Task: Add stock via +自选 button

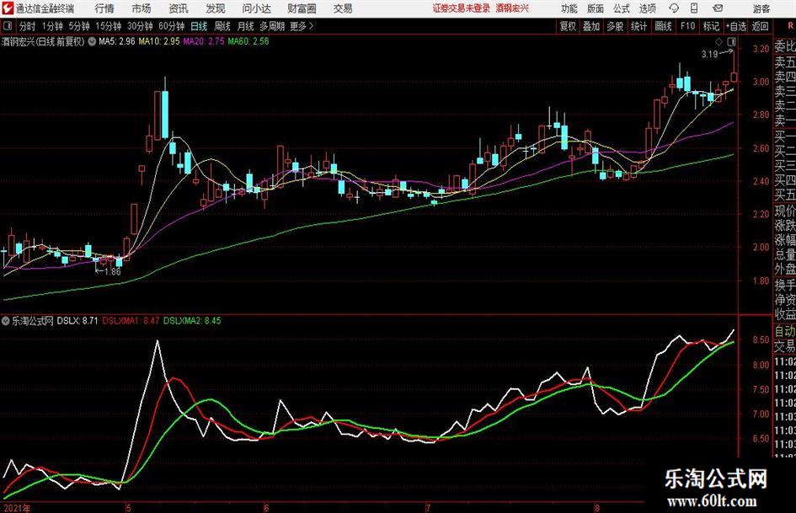Action: pyautogui.click(x=735, y=26)
